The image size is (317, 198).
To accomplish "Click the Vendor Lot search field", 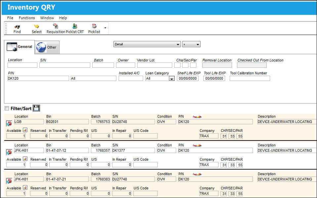I will pos(155,65).
